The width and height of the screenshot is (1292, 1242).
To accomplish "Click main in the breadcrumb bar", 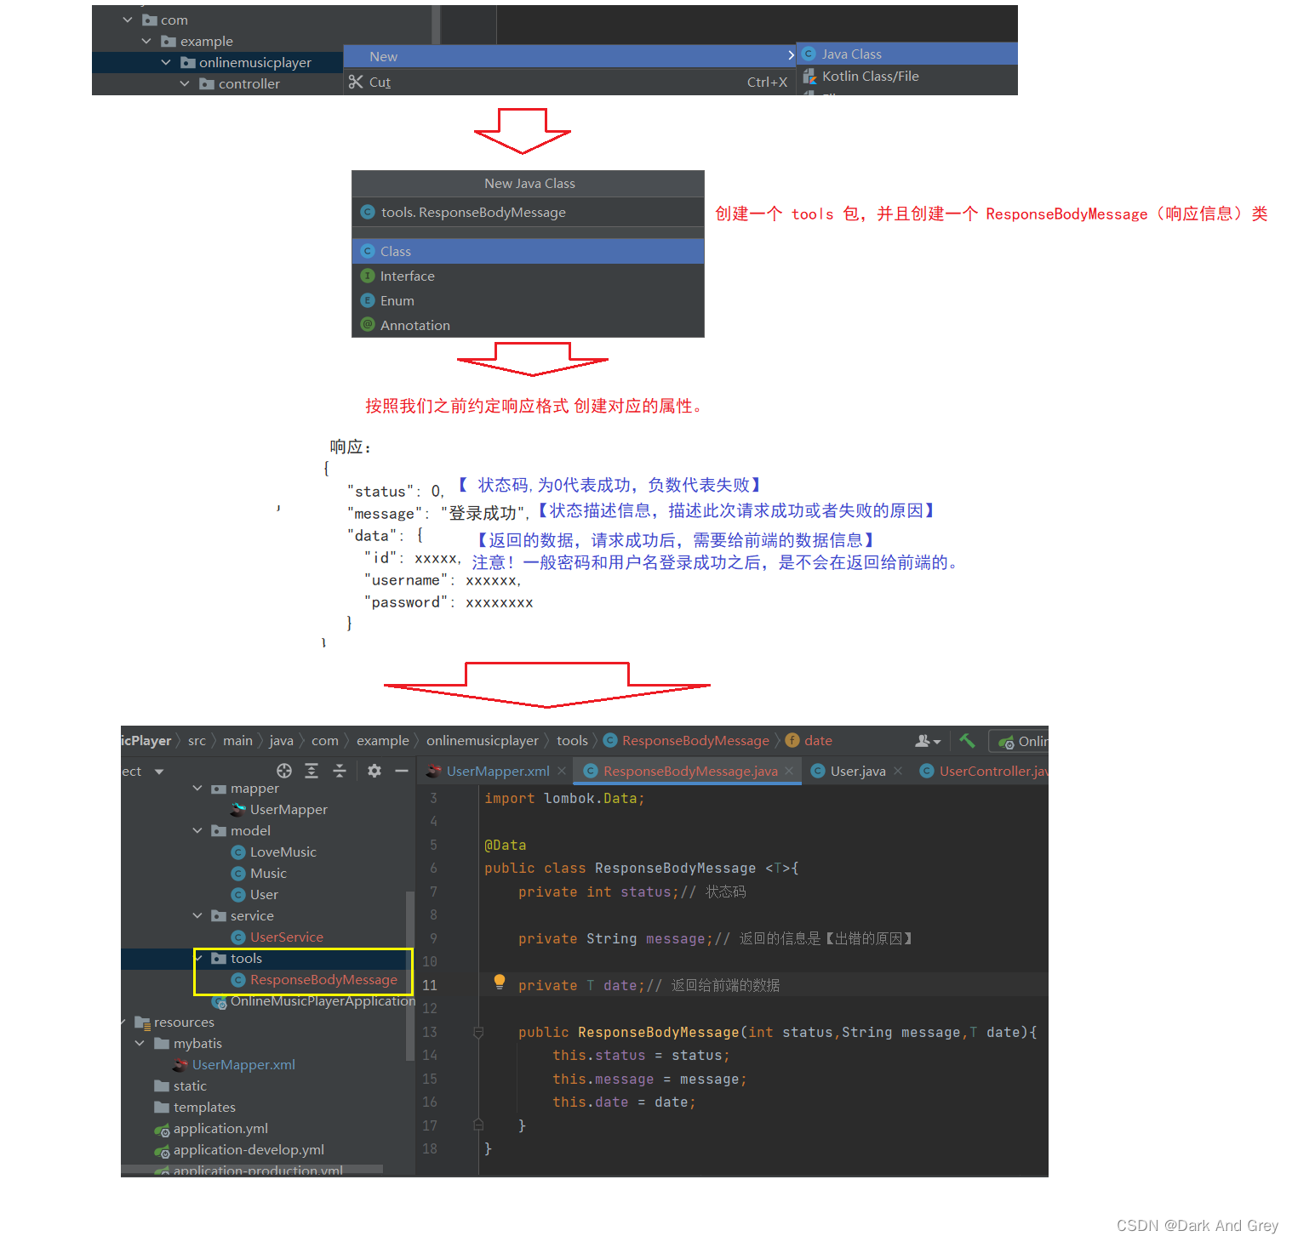I will [237, 741].
